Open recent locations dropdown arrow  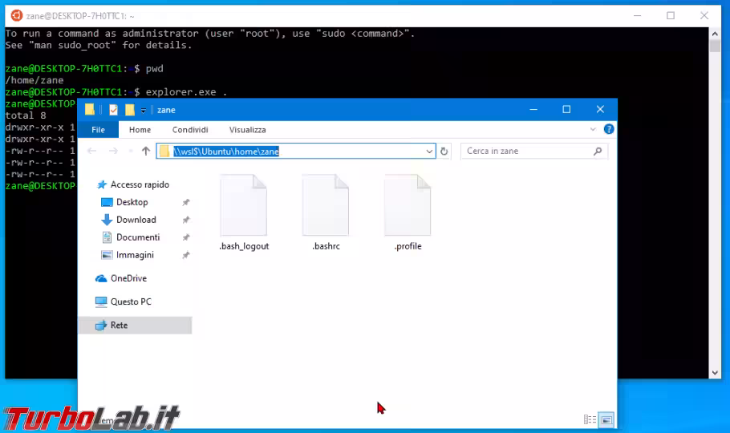[x=130, y=152]
